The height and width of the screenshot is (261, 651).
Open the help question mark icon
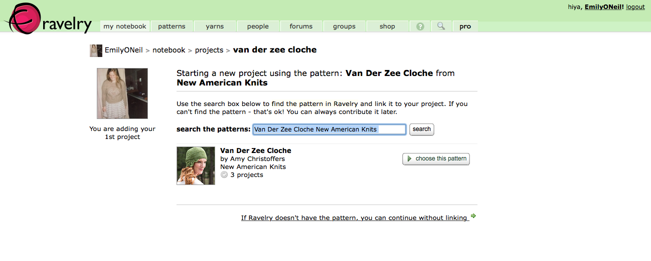point(420,26)
